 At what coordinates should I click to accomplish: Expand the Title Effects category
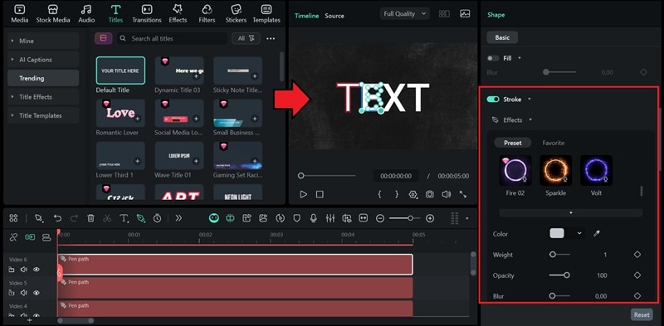point(43,97)
